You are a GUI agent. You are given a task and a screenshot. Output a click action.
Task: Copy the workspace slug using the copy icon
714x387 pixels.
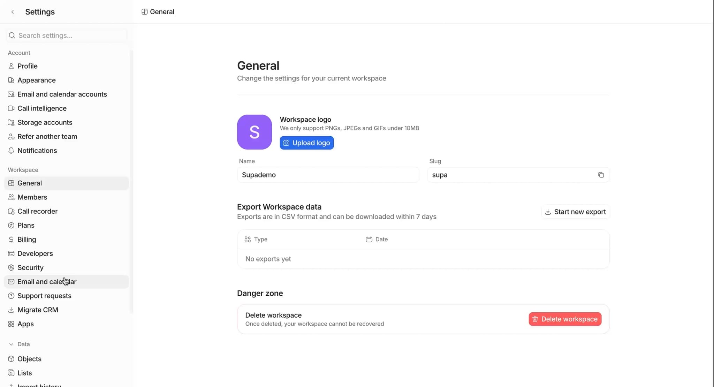[x=601, y=175]
